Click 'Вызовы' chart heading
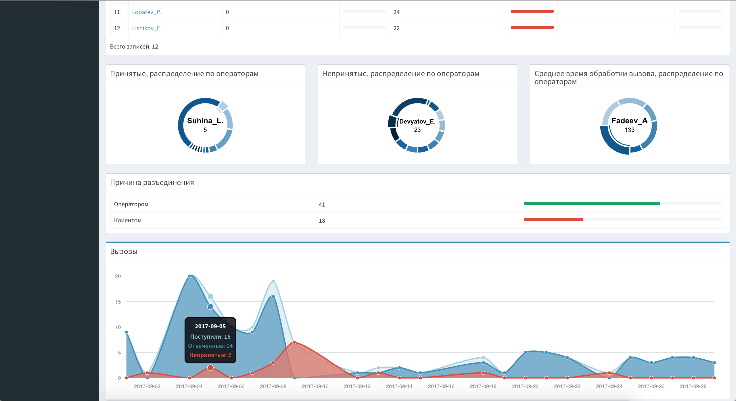Viewport: 736px width, 401px height. point(124,252)
